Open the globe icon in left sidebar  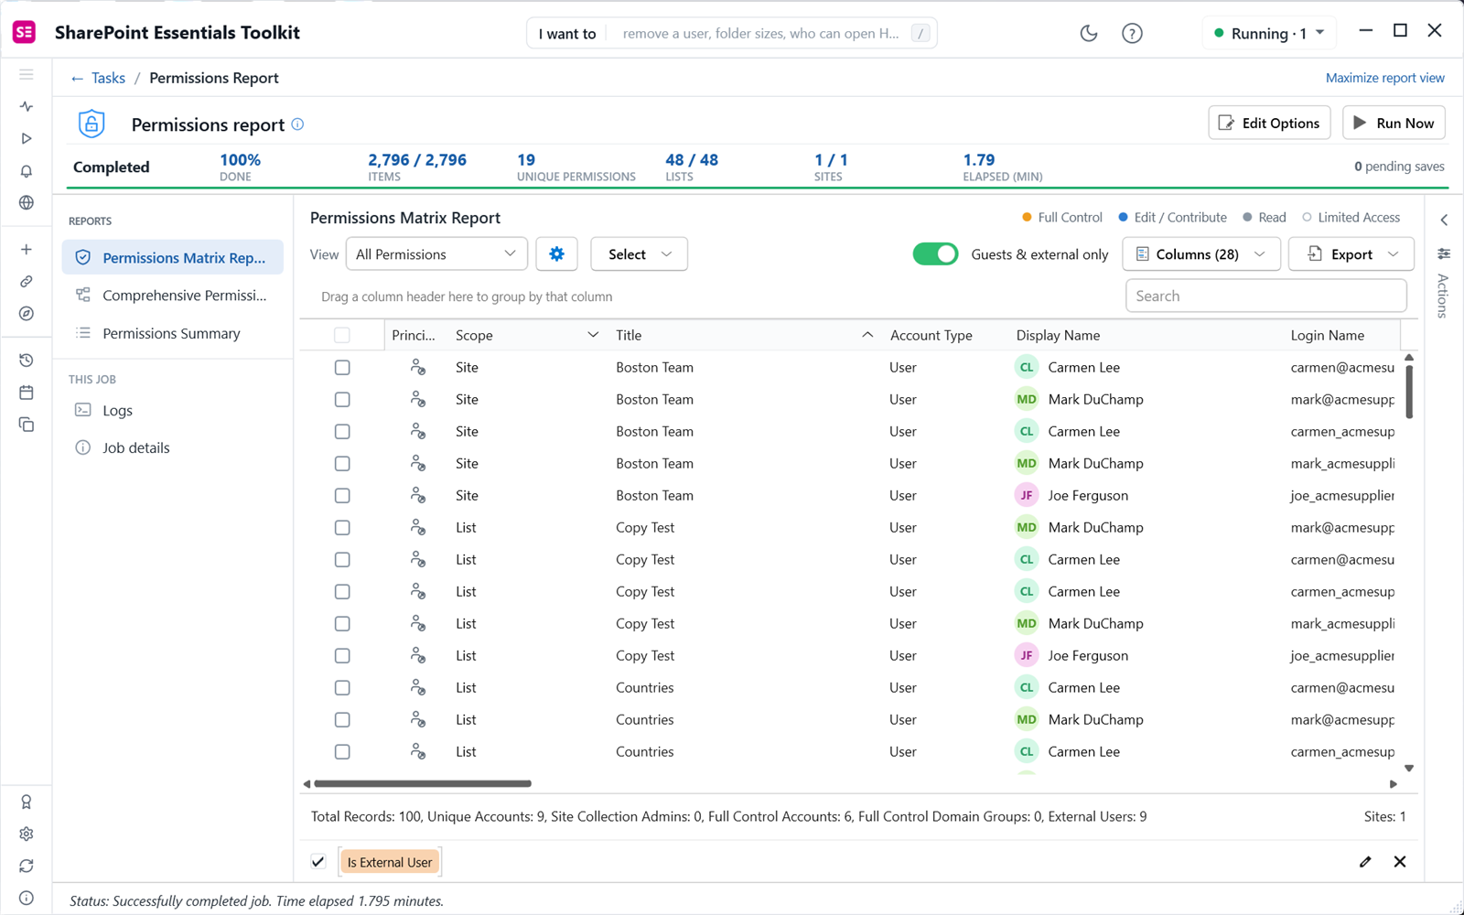tap(27, 202)
